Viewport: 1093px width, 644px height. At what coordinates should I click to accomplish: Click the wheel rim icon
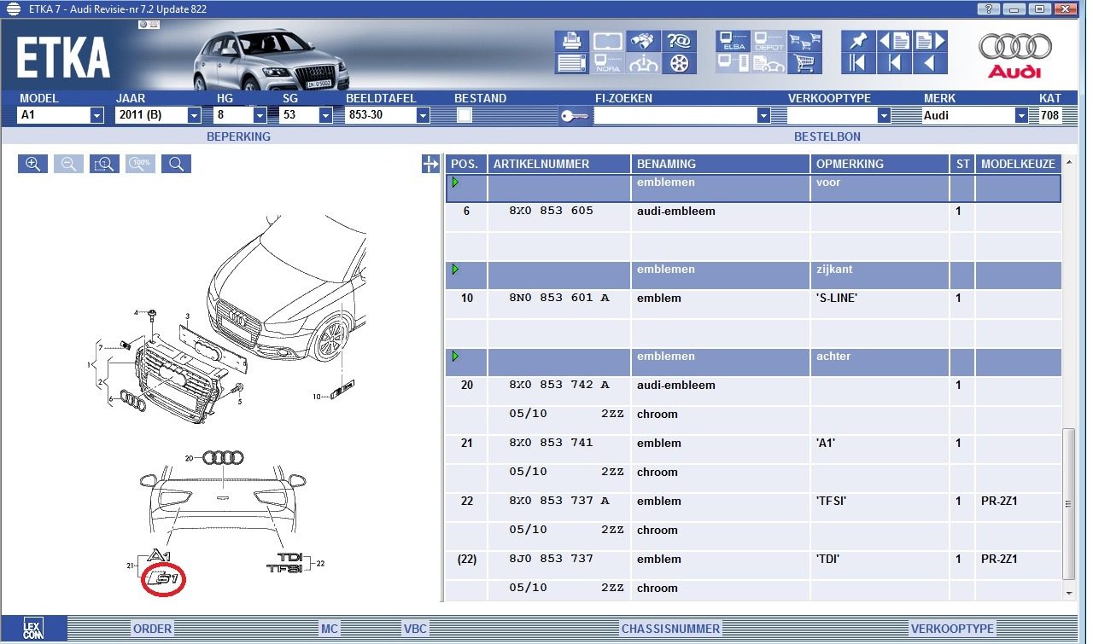coord(680,63)
